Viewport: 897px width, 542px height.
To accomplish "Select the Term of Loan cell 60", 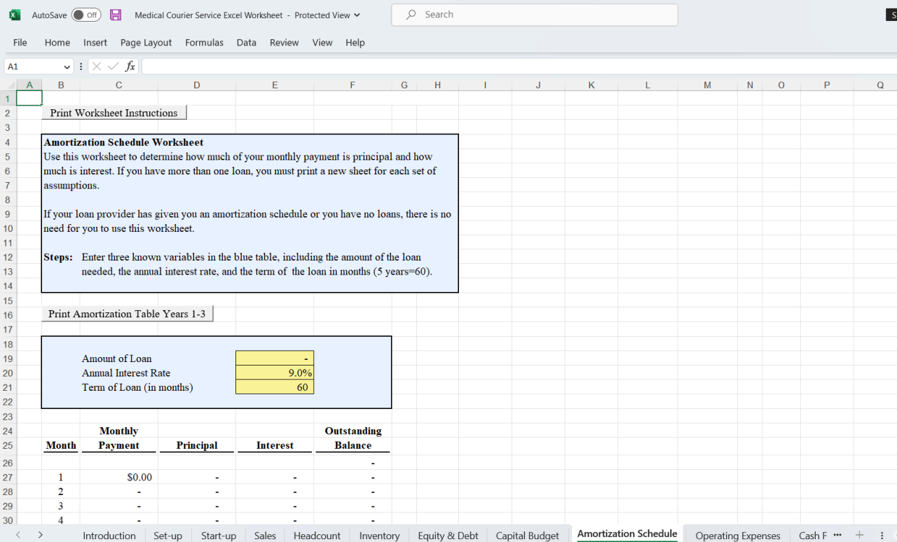I will [x=275, y=387].
